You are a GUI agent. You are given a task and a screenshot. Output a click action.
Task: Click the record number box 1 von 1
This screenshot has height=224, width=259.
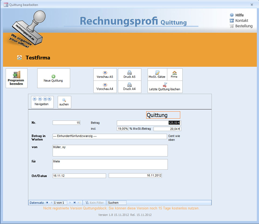point(60,203)
